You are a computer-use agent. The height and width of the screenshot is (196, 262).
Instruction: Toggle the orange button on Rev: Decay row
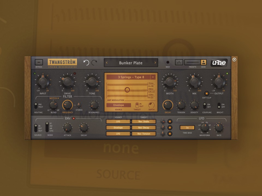point(170,128)
